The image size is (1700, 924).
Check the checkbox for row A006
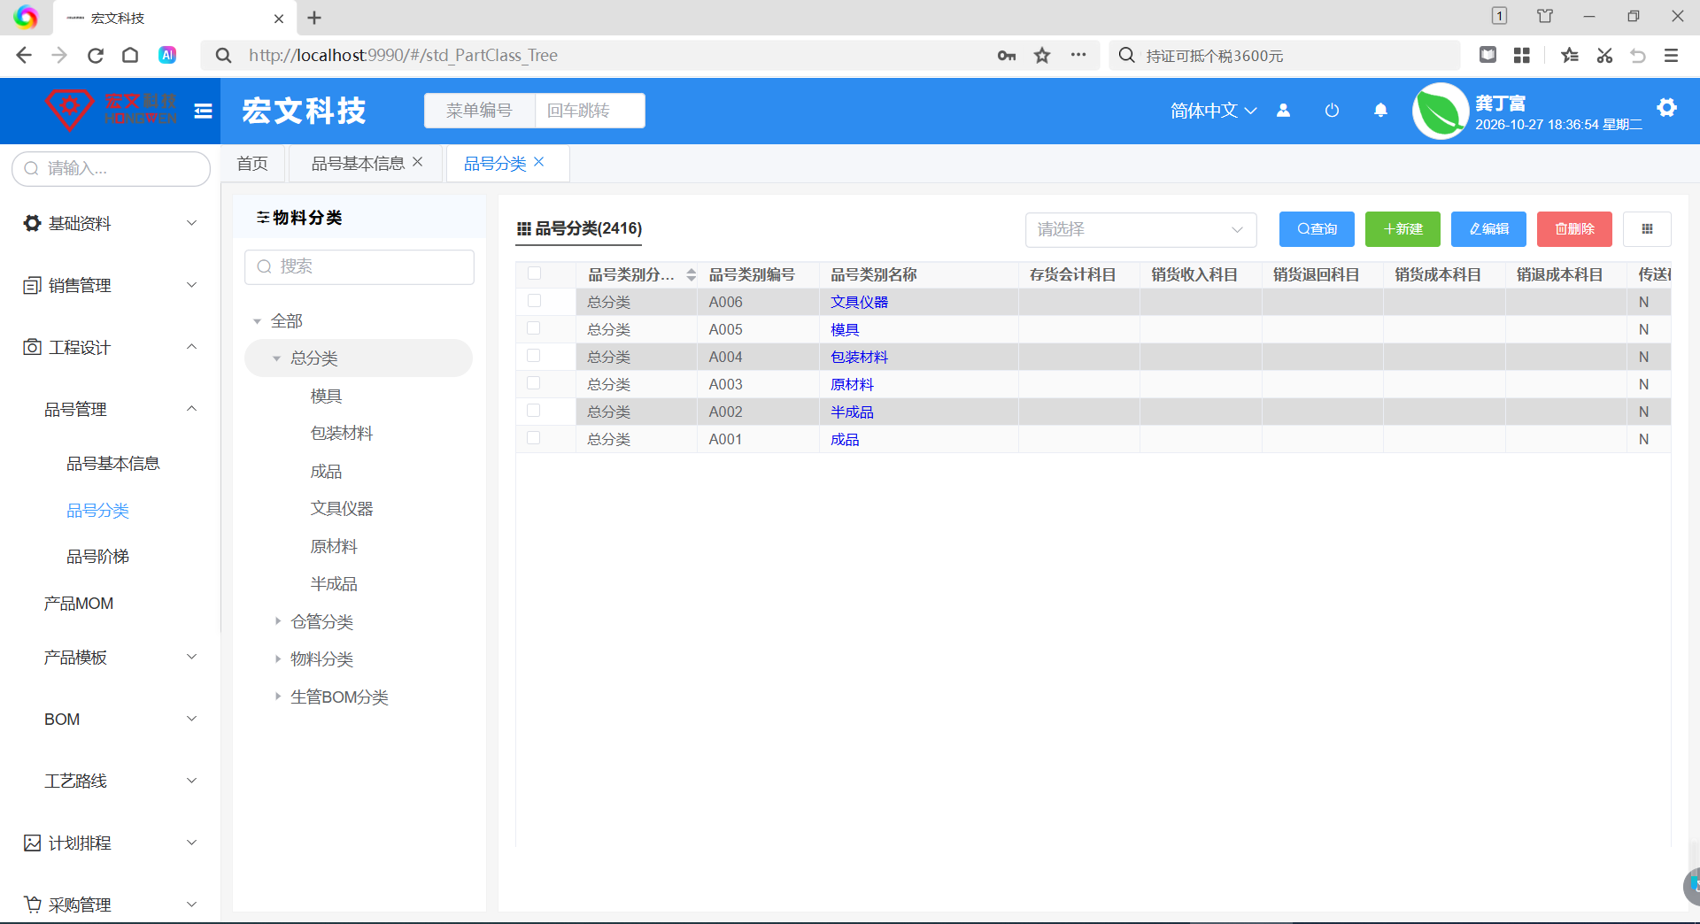(x=534, y=301)
